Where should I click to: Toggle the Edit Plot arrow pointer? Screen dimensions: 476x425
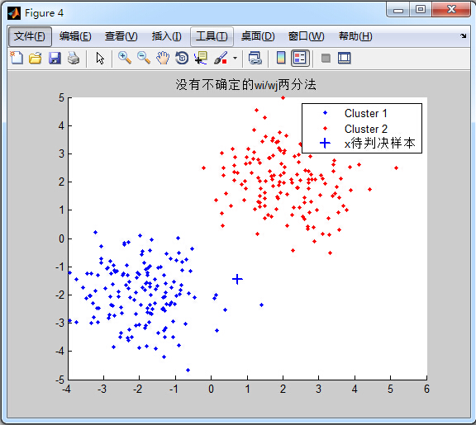(x=100, y=59)
